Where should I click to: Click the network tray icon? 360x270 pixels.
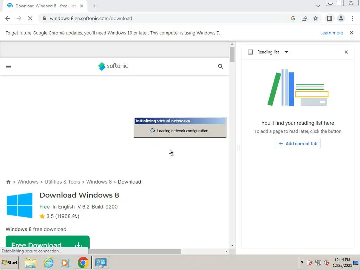[x=318, y=262]
